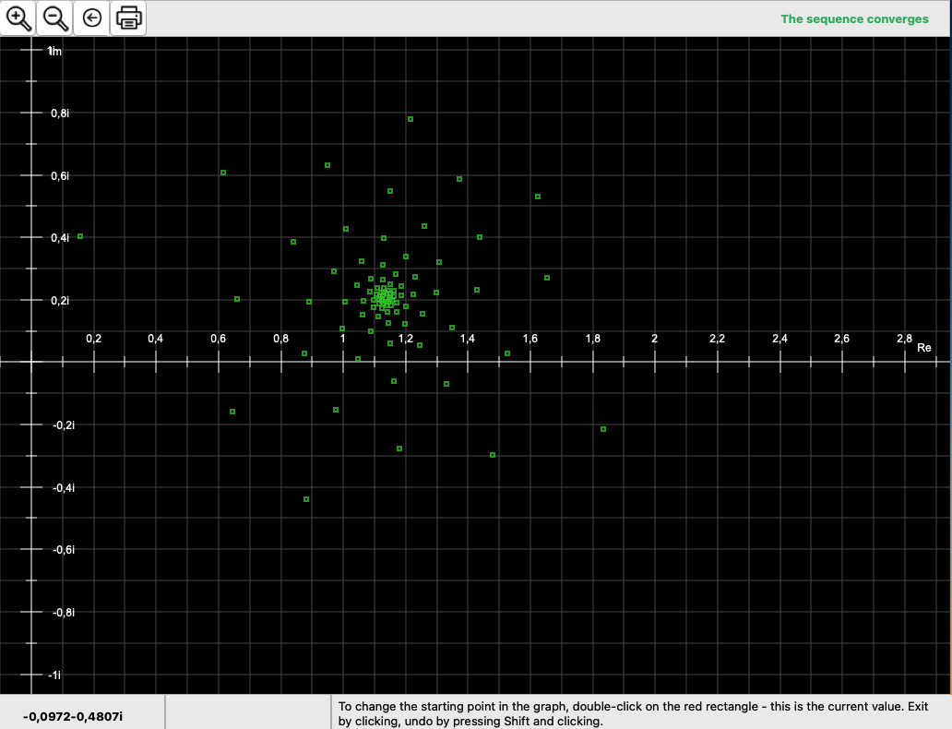952x729 pixels.
Task: Zoom out using the magnifier minus icon
Action: coord(55,18)
